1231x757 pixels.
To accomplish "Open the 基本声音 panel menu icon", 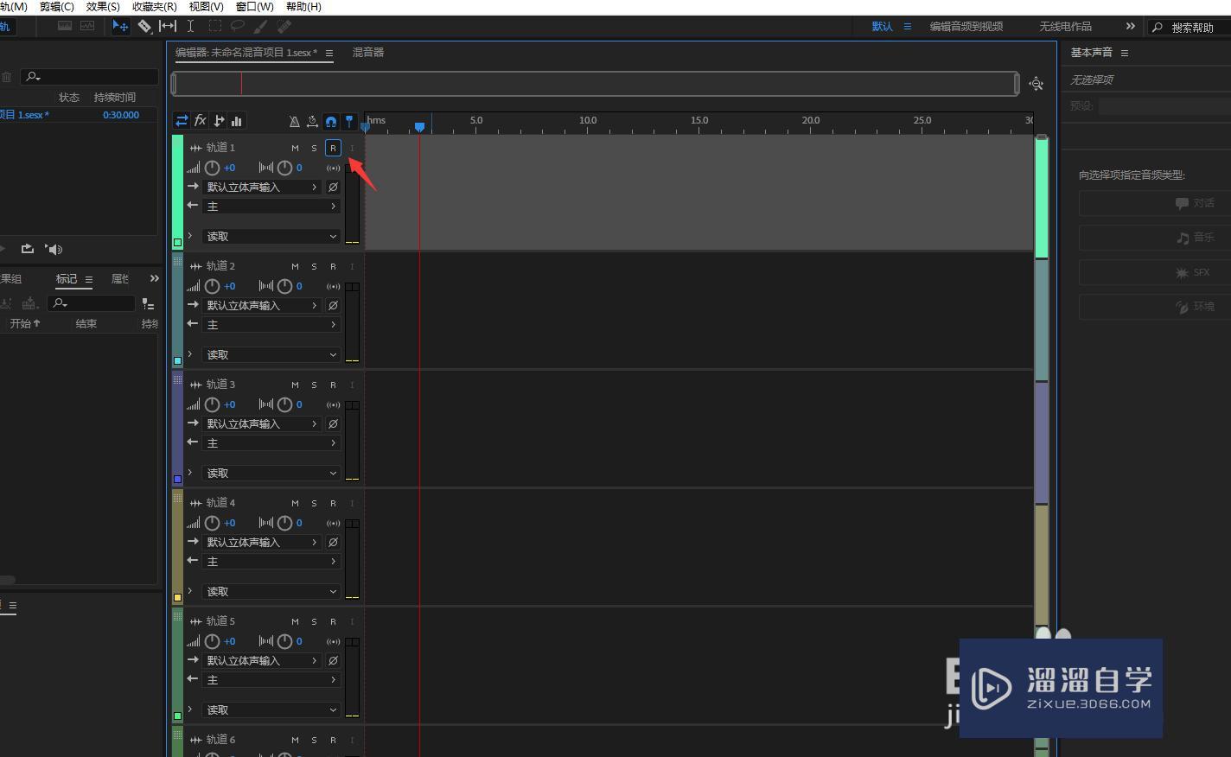I will [x=1125, y=53].
